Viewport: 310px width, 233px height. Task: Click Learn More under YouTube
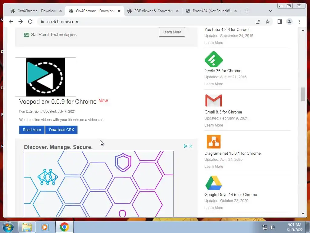coord(214,42)
